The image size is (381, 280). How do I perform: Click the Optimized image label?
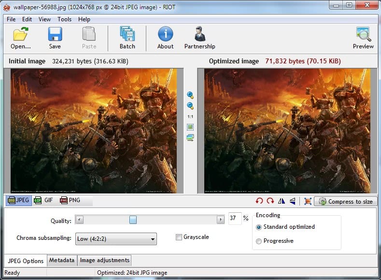pyautogui.click(x=234, y=61)
